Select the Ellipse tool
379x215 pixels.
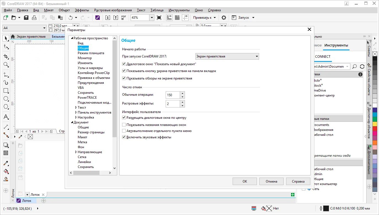pos(6,98)
